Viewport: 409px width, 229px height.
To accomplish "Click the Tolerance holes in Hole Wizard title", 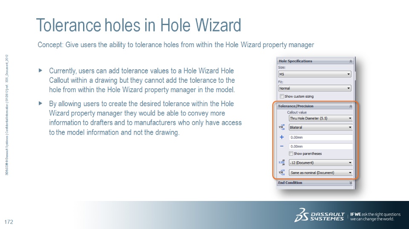I will (138, 25).
